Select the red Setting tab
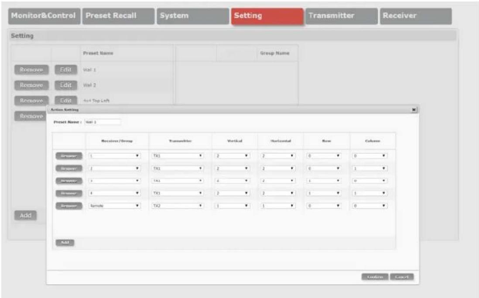479x298 pixels. (x=267, y=16)
